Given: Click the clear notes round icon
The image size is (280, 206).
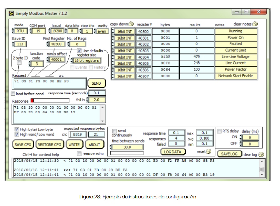Looking at the screenshot, I should pyautogui.click(x=255, y=24).
